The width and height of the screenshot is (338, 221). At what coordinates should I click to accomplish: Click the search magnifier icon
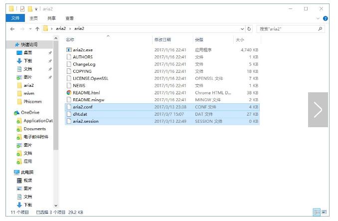tap(320, 29)
